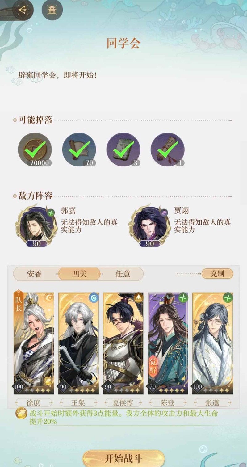Switch to the 安香 team tab

[34, 274]
